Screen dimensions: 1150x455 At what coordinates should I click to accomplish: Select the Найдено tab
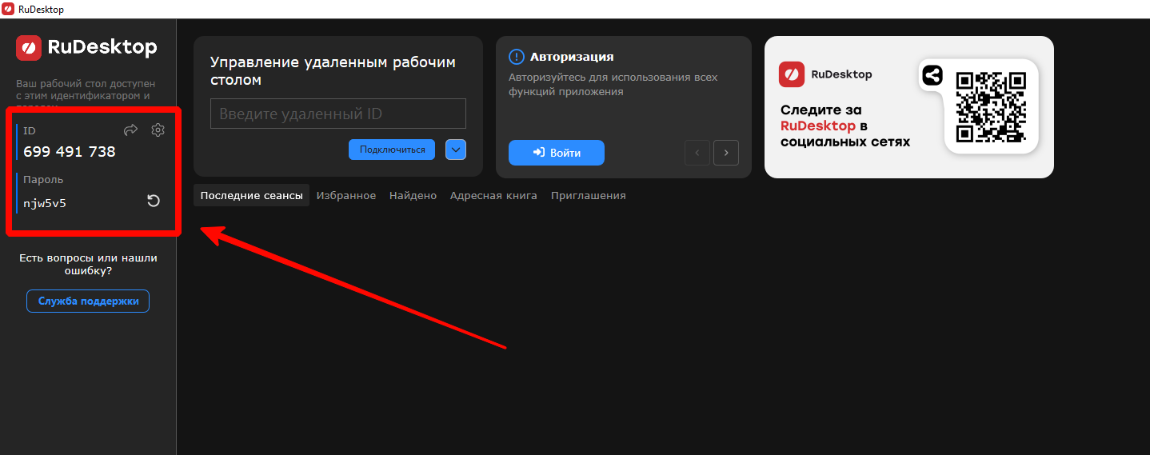click(x=413, y=195)
